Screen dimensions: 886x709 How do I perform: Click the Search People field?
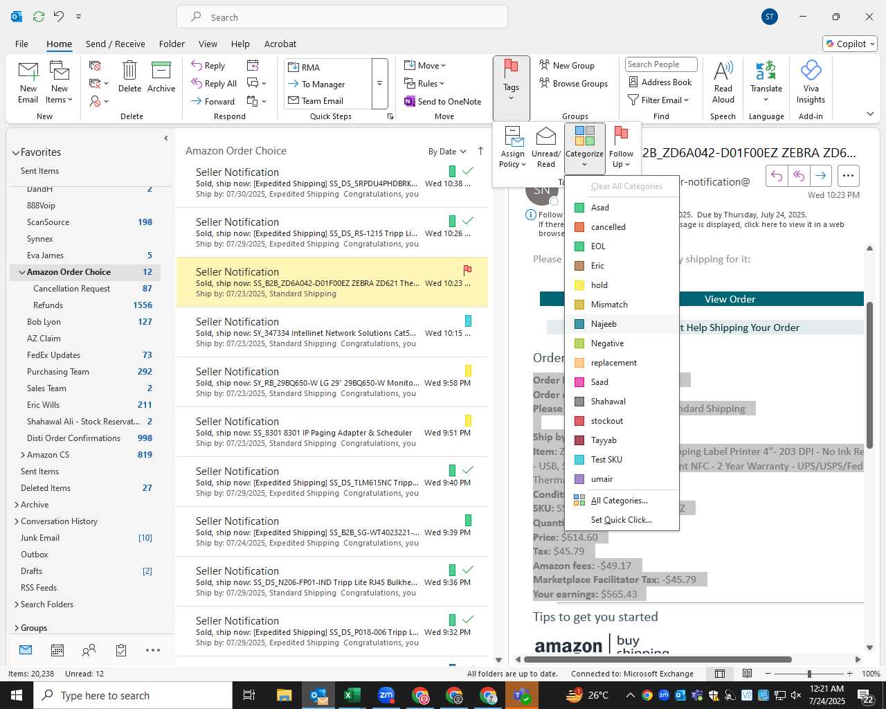[660, 64]
